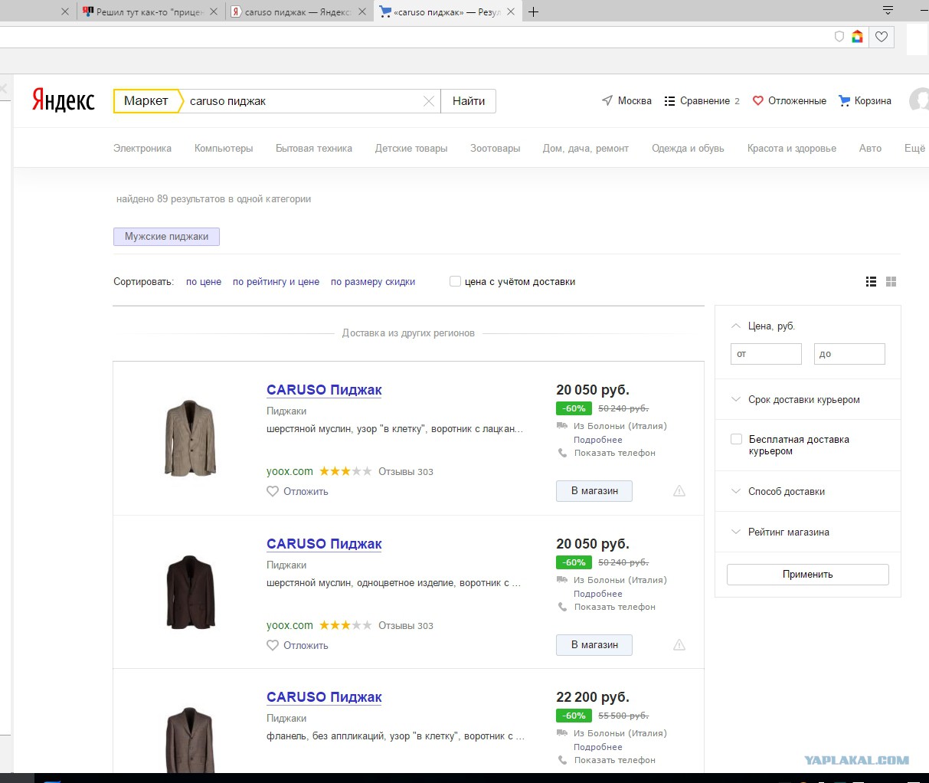929x783 pixels.
Task: Sort results "по цене"
Action: tap(204, 282)
